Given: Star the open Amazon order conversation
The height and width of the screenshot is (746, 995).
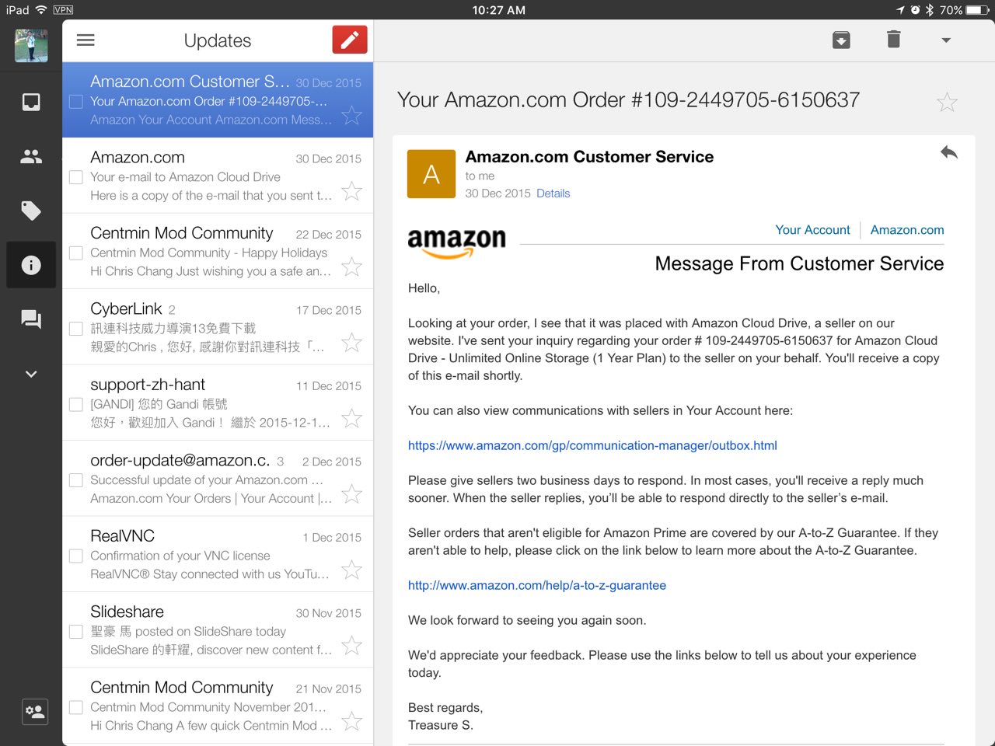Looking at the screenshot, I should click(947, 102).
